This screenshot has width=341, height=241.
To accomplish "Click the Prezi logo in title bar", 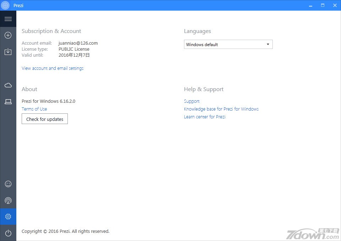I will pyautogui.click(x=5, y=5).
